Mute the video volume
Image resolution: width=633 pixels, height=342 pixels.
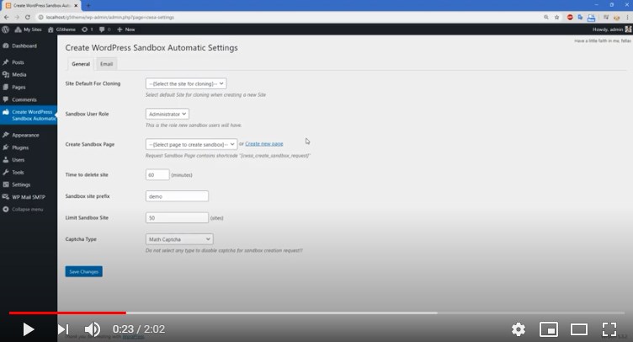(93, 329)
